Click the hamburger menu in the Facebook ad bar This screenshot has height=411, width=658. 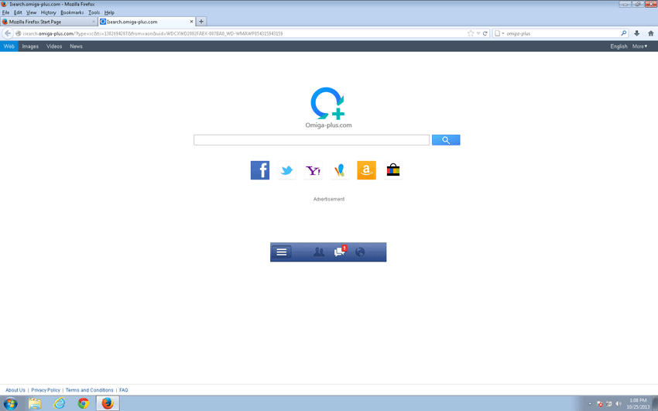point(282,252)
